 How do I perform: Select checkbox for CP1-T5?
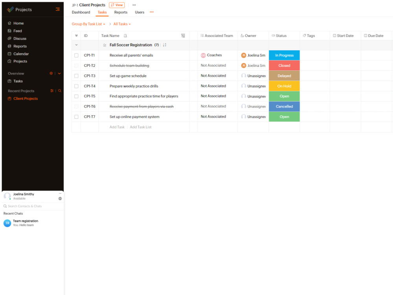pos(77,96)
